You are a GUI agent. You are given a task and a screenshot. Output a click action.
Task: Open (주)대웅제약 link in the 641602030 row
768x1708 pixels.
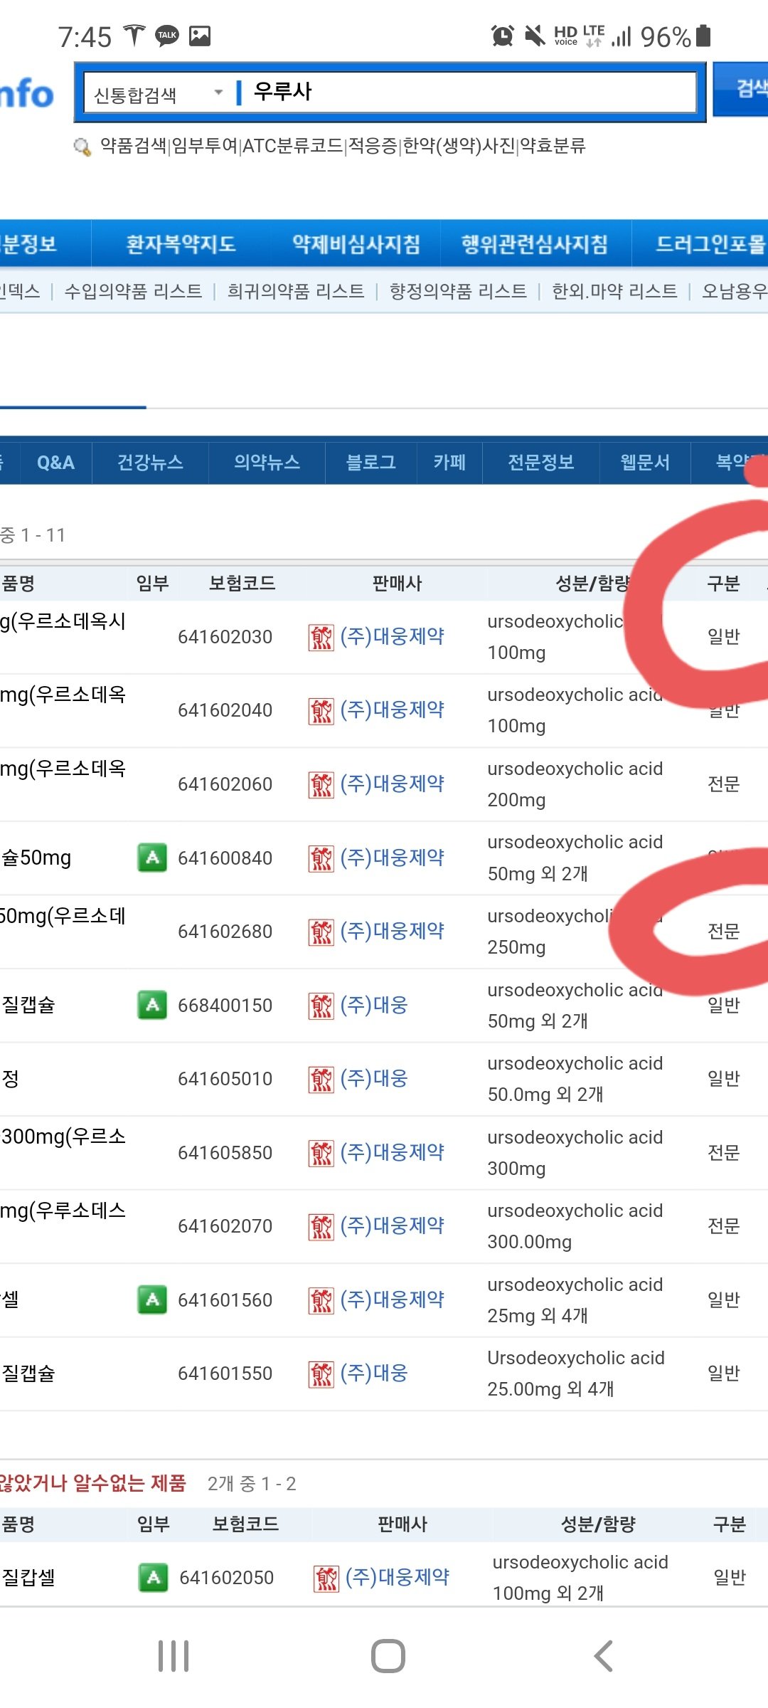click(393, 636)
